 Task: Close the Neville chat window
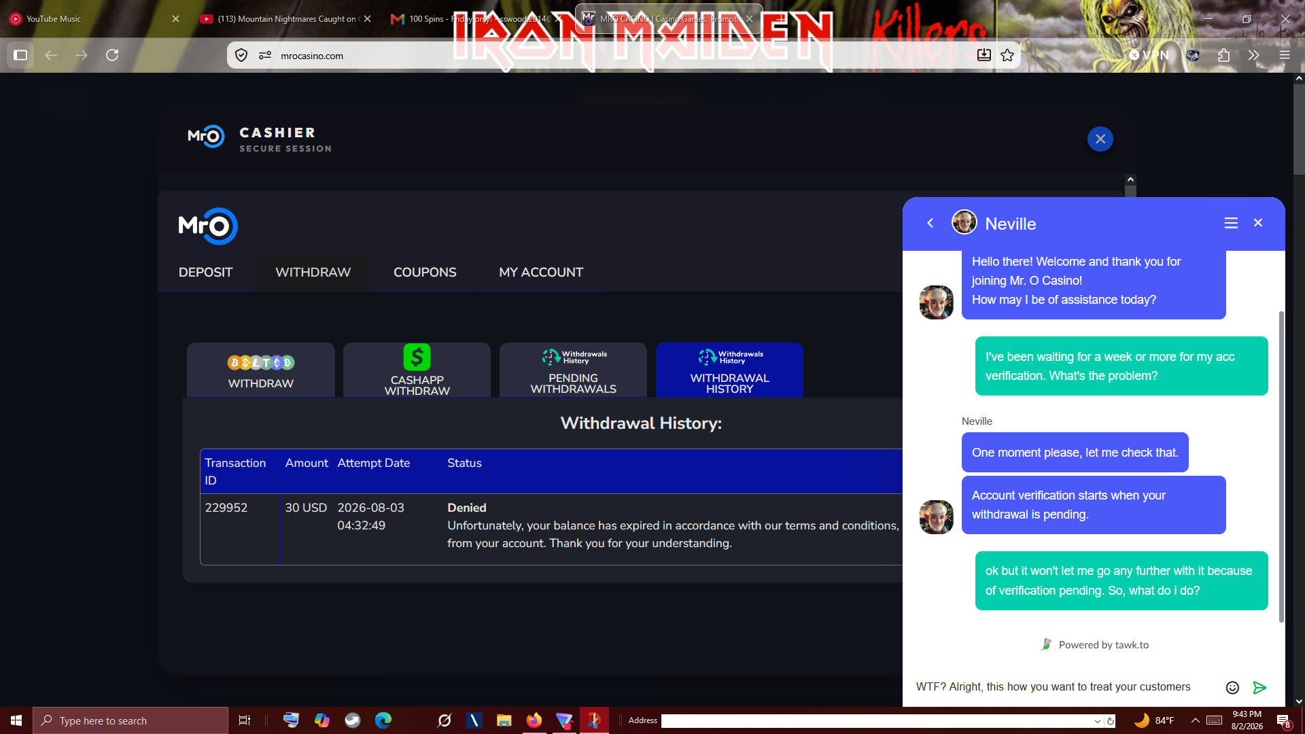(1258, 223)
